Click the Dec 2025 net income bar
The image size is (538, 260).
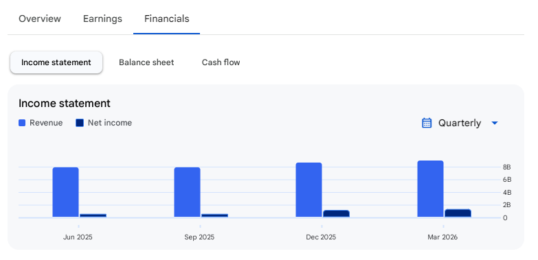point(336,214)
